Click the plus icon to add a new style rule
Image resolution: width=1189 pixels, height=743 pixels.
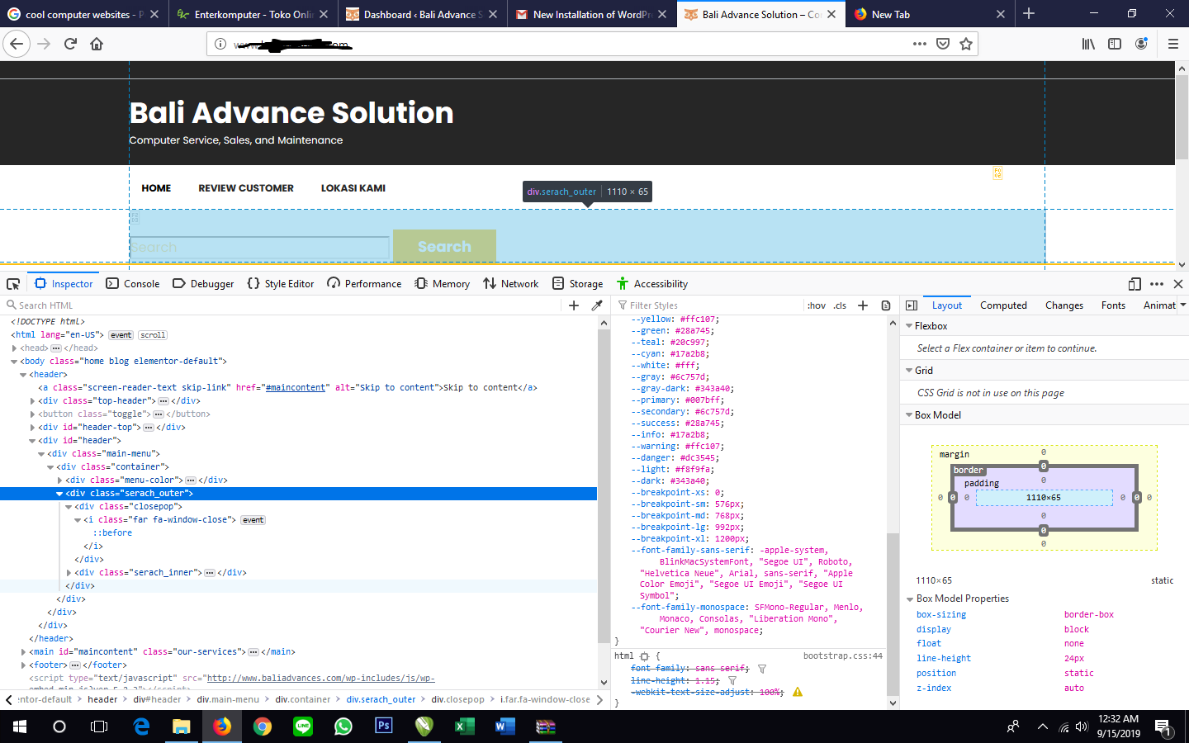click(x=863, y=305)
